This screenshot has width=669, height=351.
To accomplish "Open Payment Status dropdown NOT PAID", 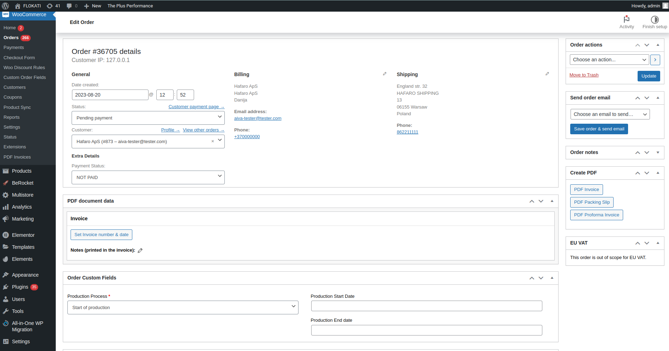I will click(x=148, y=177).
